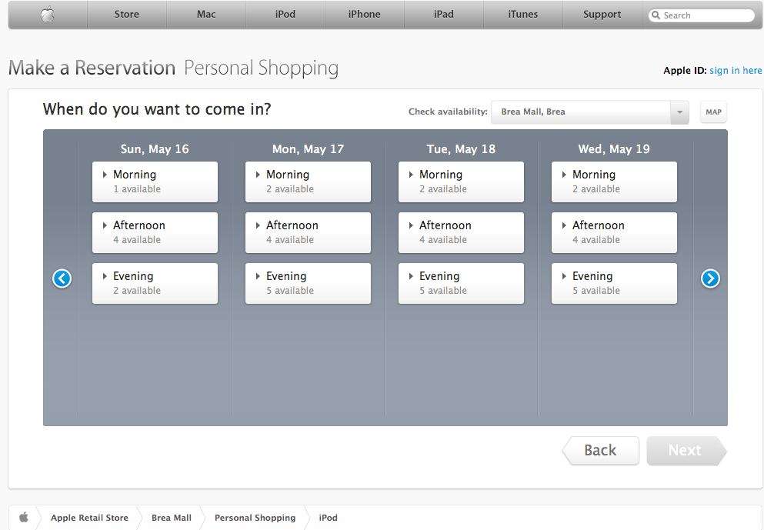The width and height of the screenshot is (764, 530).
Task: Open the iTunes tab
Action: click(x=523, y=15)
